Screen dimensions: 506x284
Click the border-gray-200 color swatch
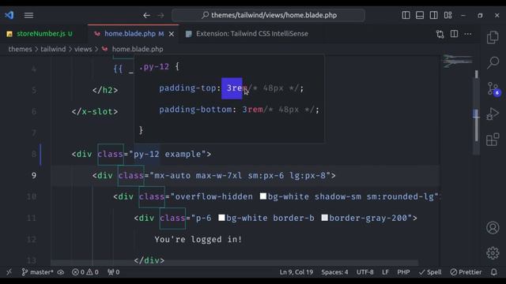point(325,218)
